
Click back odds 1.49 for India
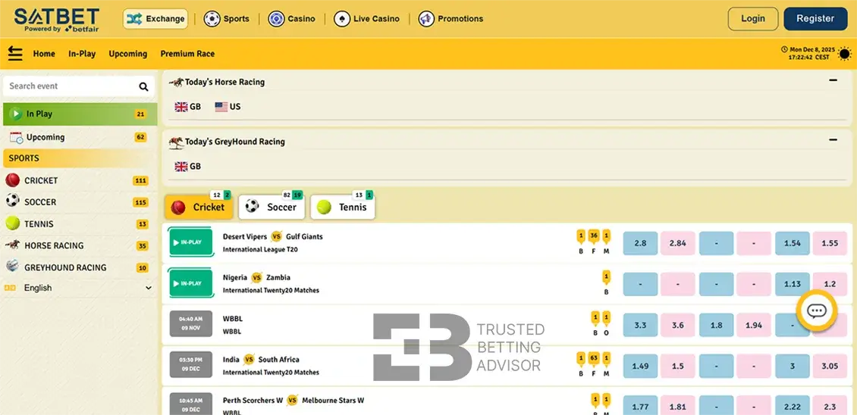(640, 366)
